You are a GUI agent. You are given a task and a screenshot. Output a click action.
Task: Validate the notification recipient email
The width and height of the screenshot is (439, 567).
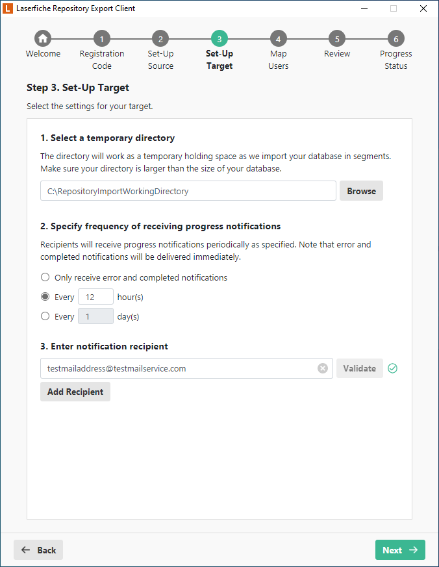359,368
